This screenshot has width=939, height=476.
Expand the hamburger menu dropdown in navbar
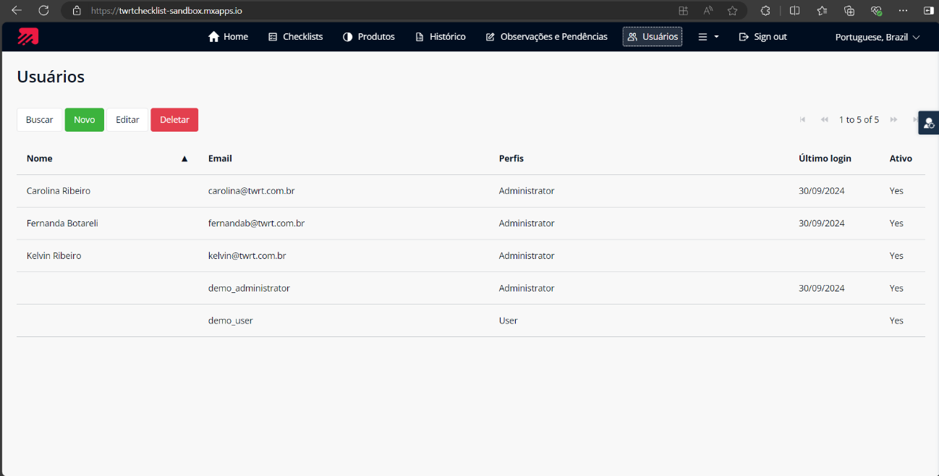708,37
